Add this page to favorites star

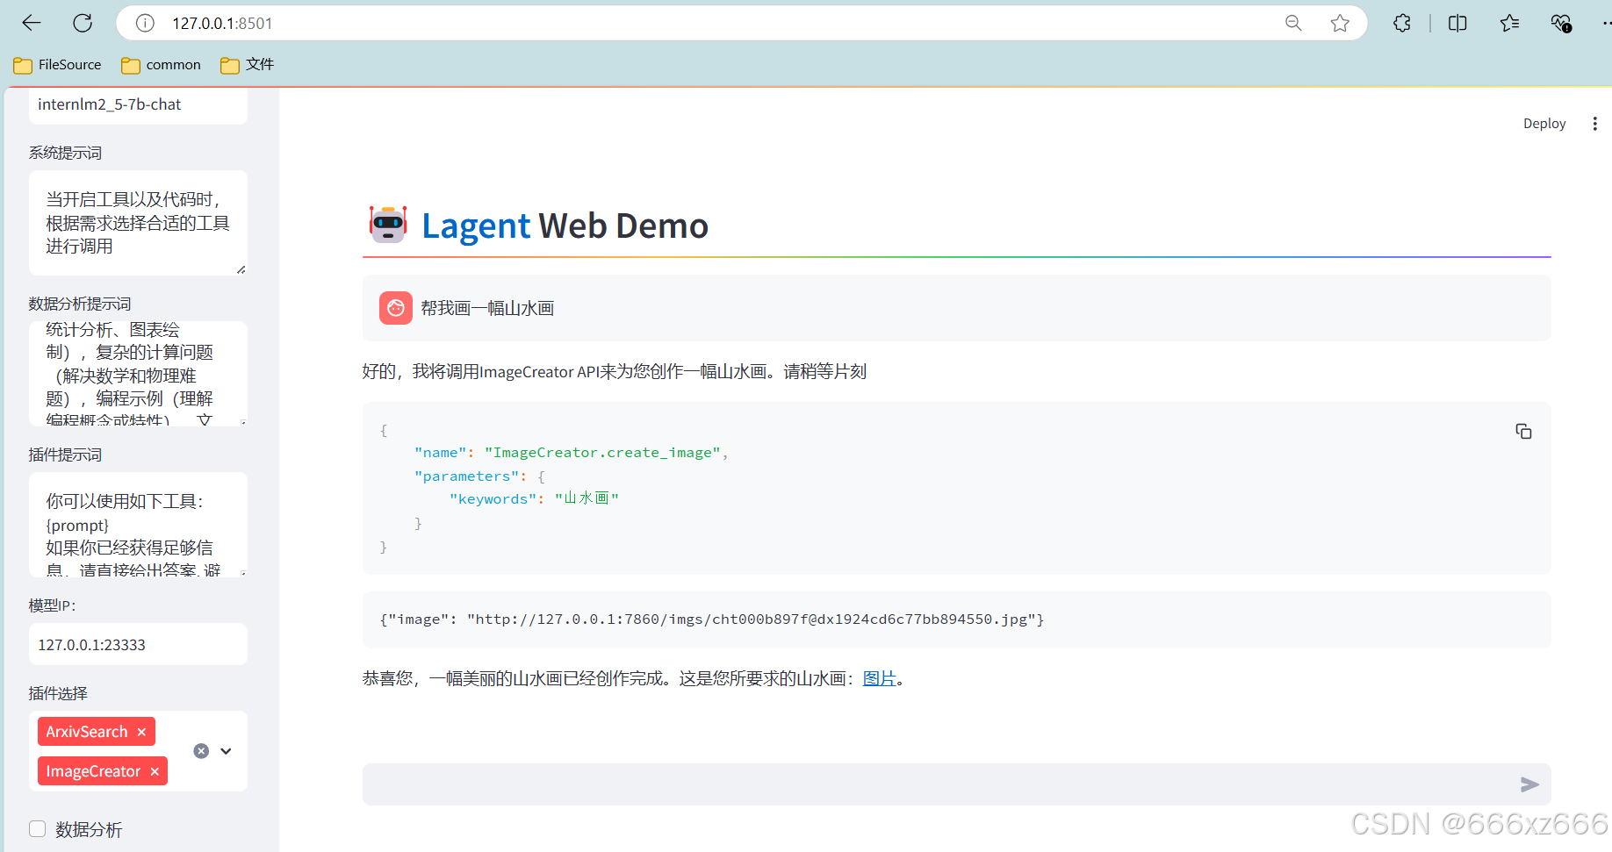pyautogui.click(x=1340, y=23)
